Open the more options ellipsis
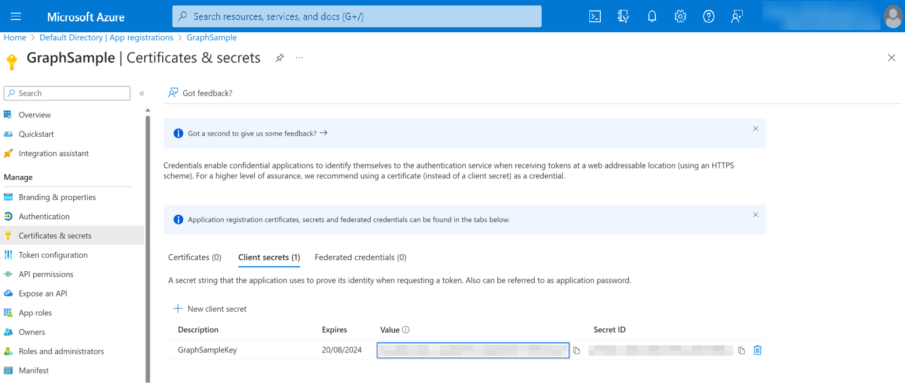The width and height of the screenshot is (905, 383). (x=299, y=58)
